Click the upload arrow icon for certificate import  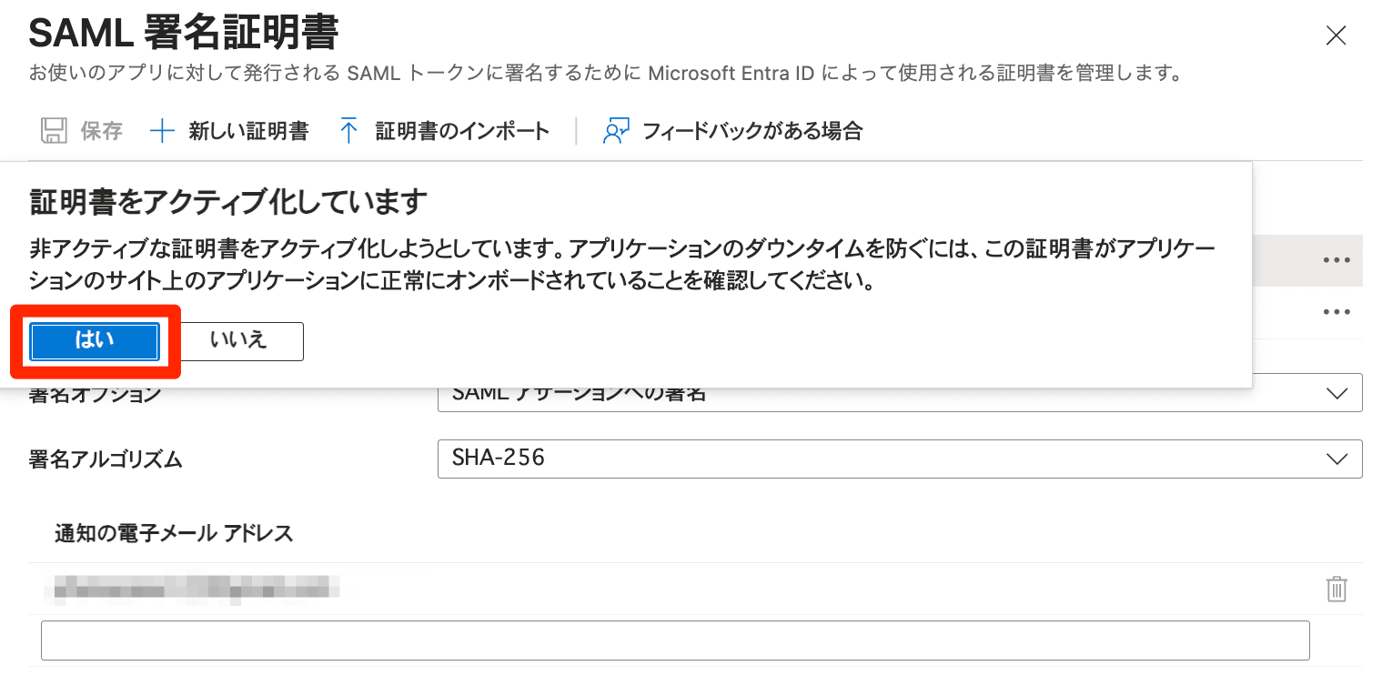tap(348, 130)
